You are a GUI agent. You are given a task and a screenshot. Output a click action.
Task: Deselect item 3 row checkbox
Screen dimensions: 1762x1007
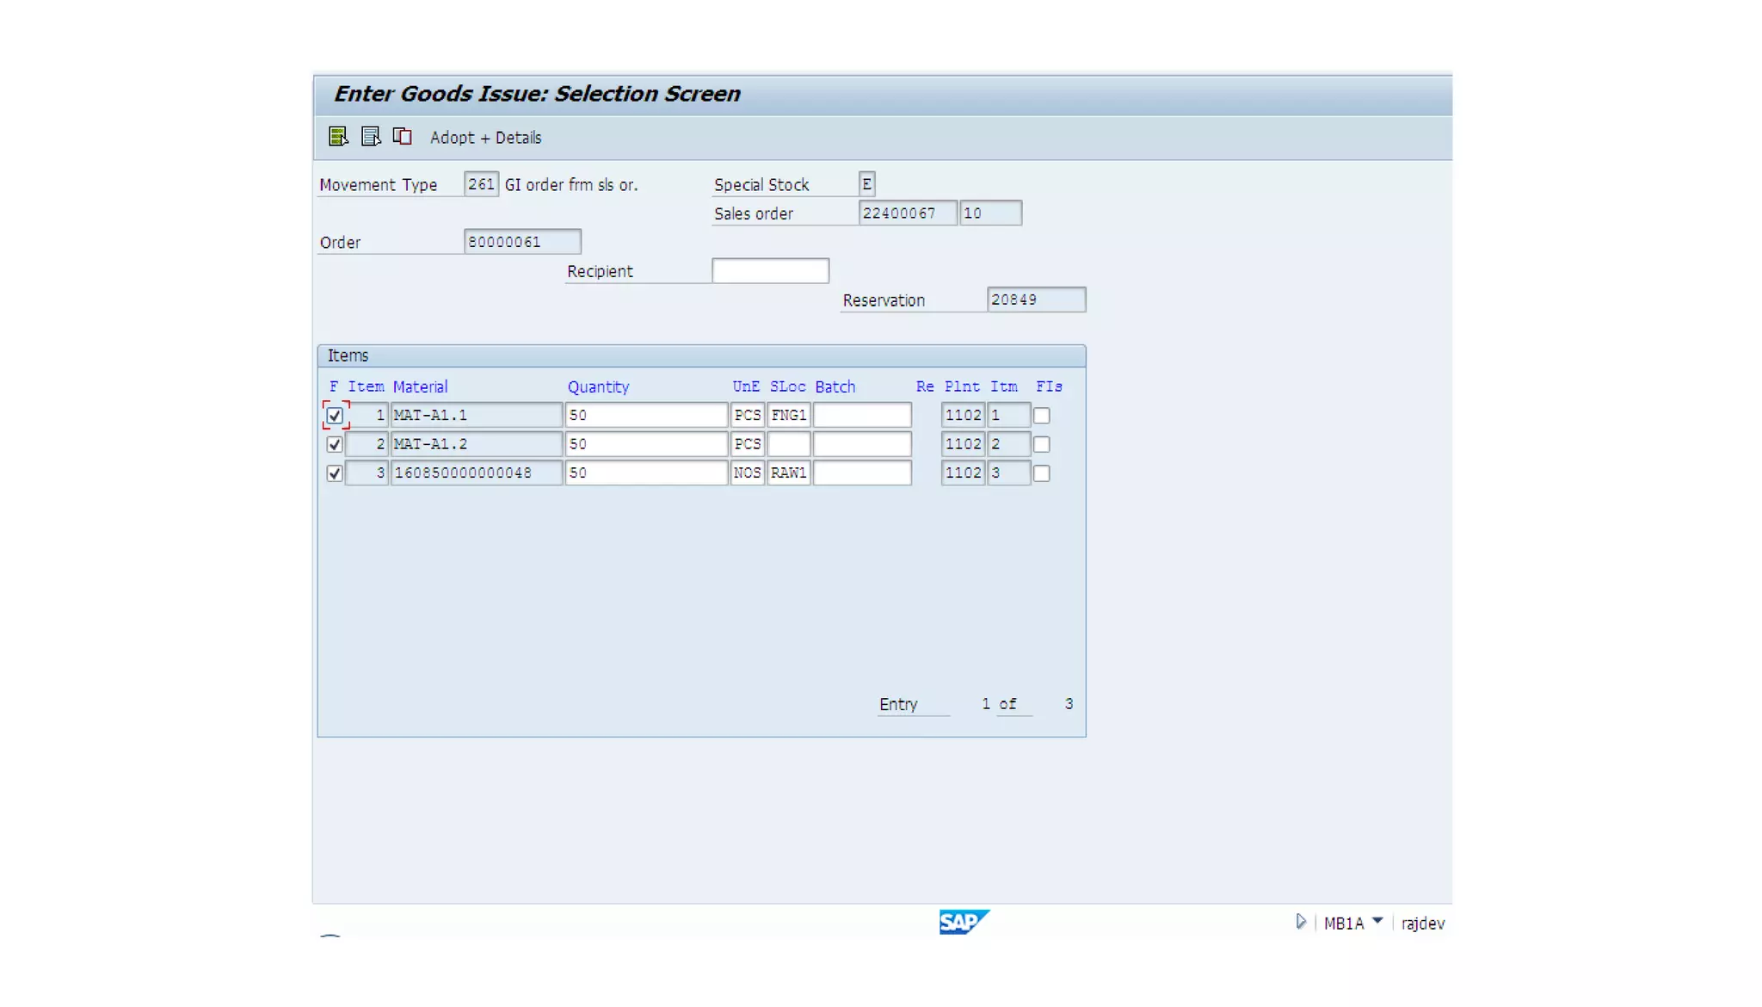335,473
